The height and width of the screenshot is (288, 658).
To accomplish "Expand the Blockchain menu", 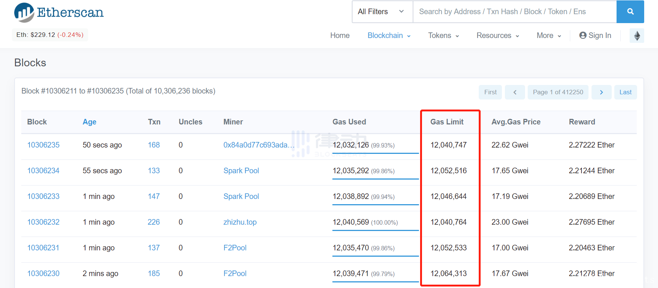I will (x=389, y=35).
